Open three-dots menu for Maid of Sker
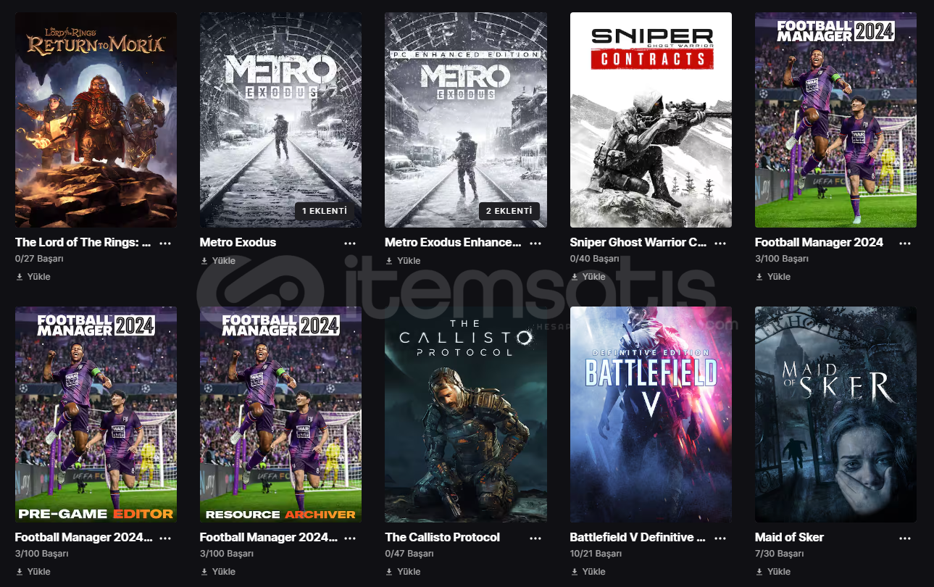This screenshot has height=587, width=934. pos(905,538)
